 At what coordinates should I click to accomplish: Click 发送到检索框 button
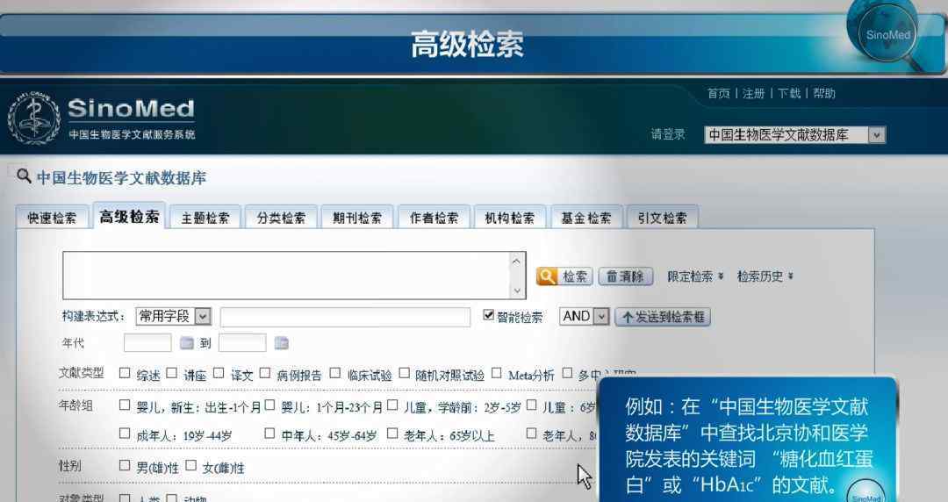663,317
